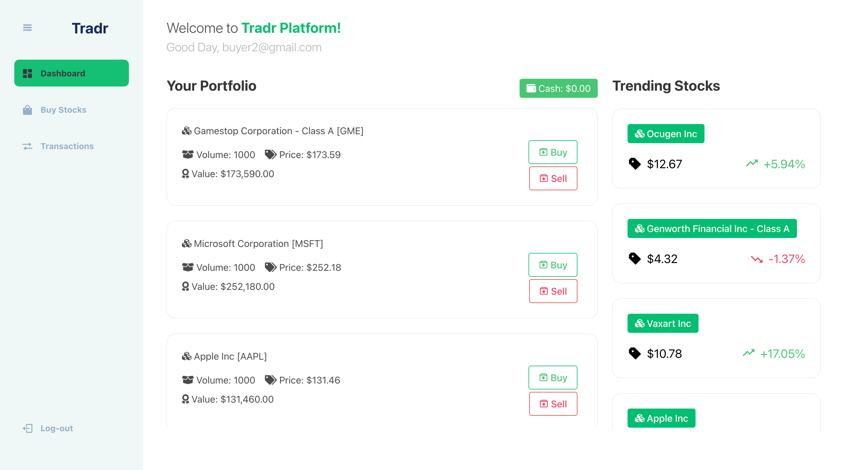859x470 pixels.
Task: Select the Vaxart Inc trending badge
Action: click(x=662, y=323)
